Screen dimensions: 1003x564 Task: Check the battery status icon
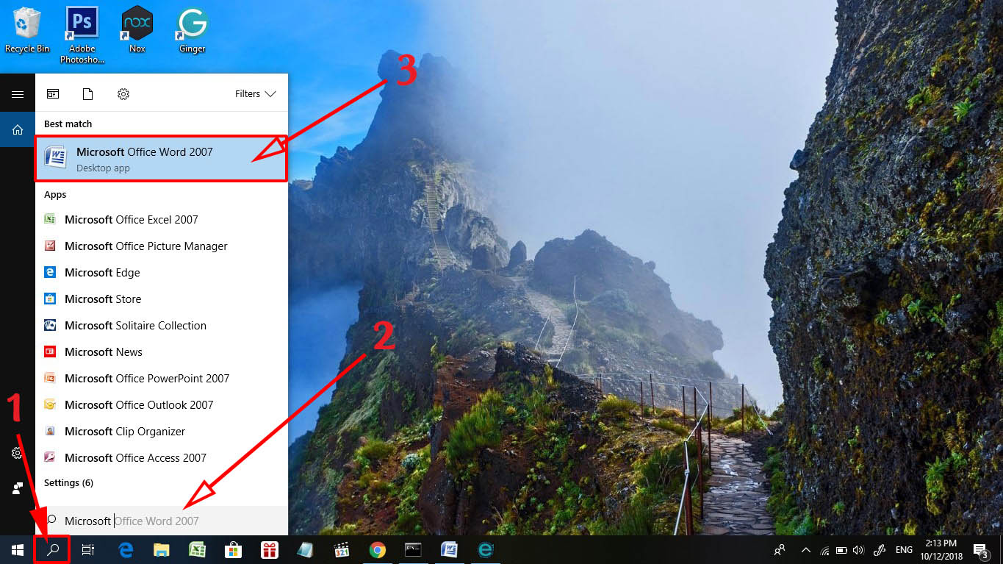[841, 550]
